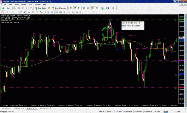Image resolution: width=187 pixels, height=113 pixels.
Task: Switch to the W1 timeframe
Action: click(77, 12)
